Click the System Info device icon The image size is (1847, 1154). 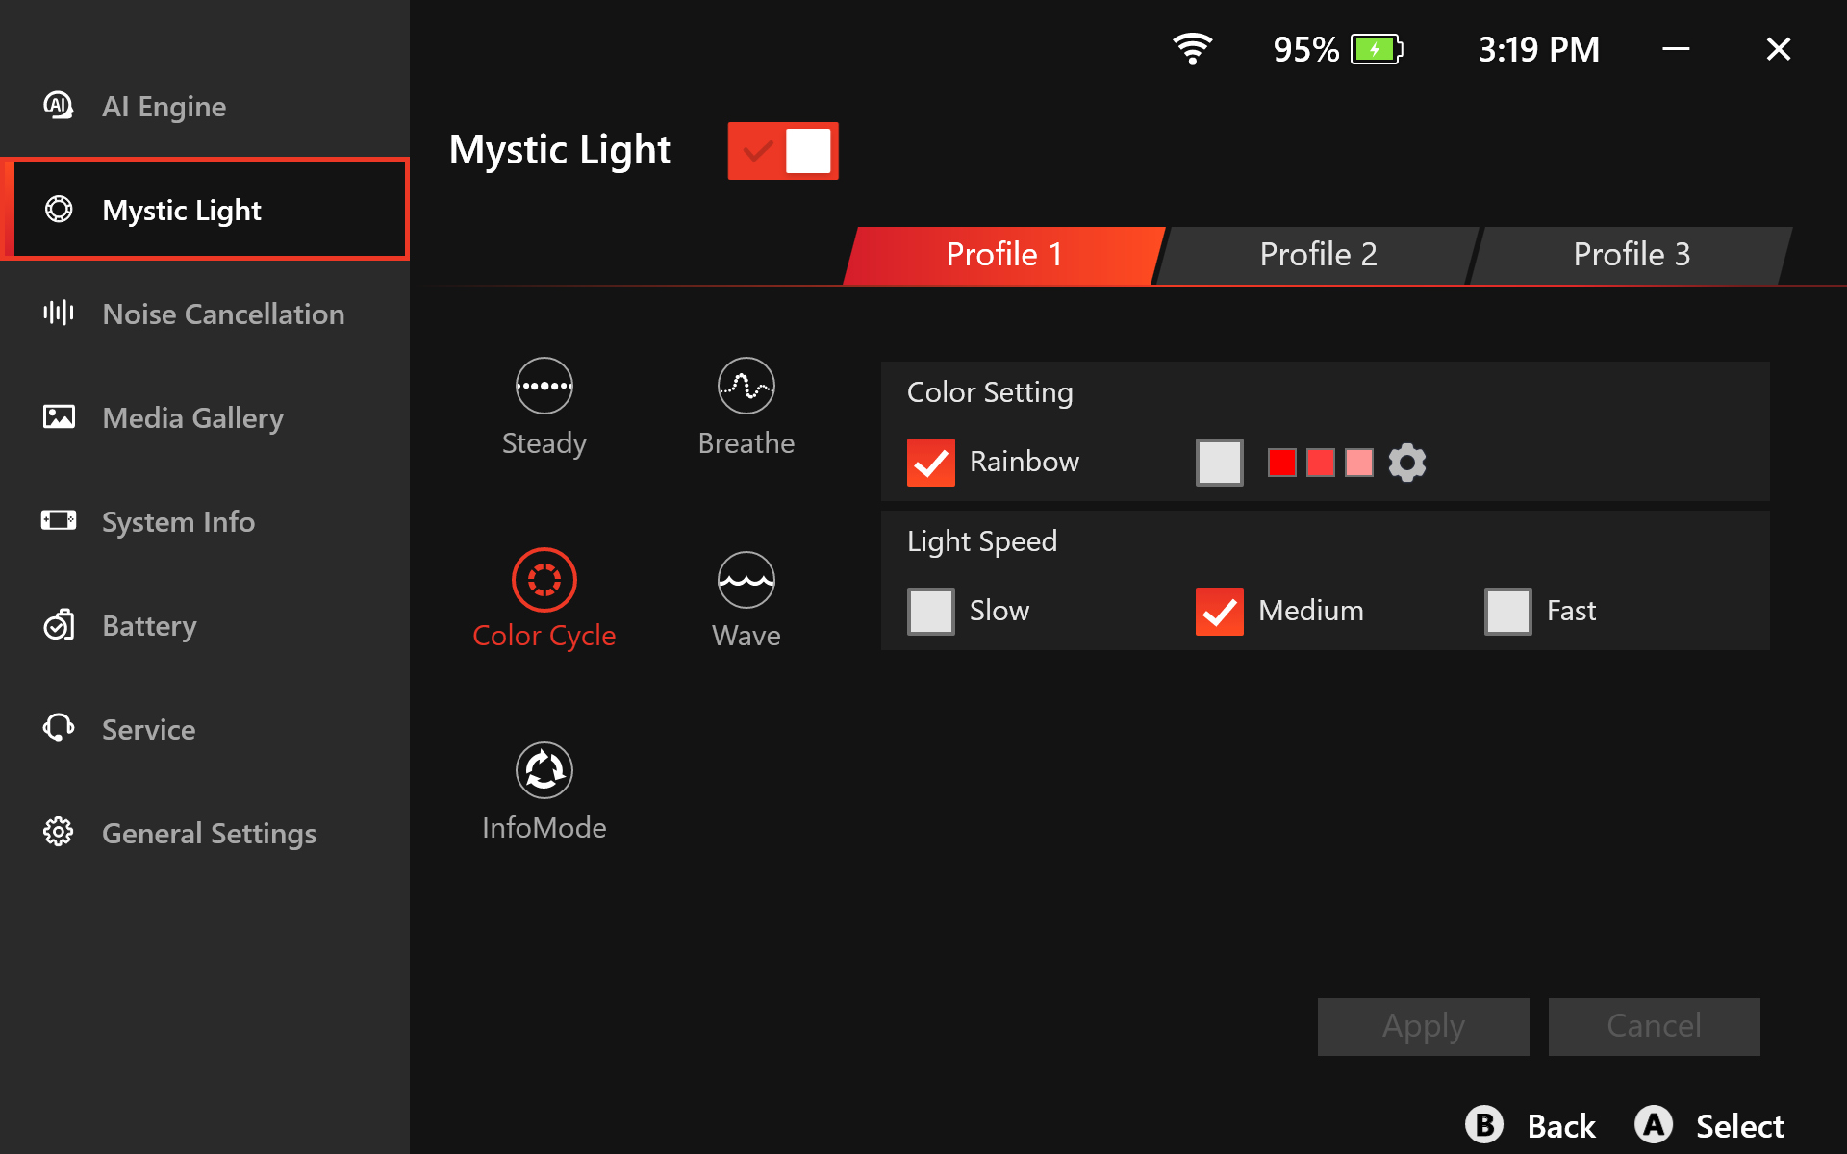(59, 521)
